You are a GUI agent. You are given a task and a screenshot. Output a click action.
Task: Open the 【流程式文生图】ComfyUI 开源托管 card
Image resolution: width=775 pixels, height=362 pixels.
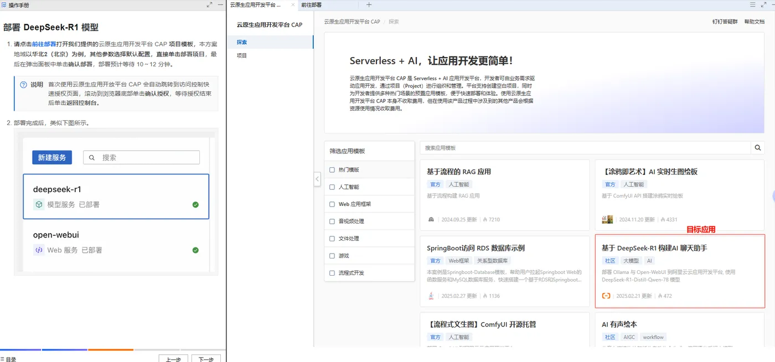504,330
